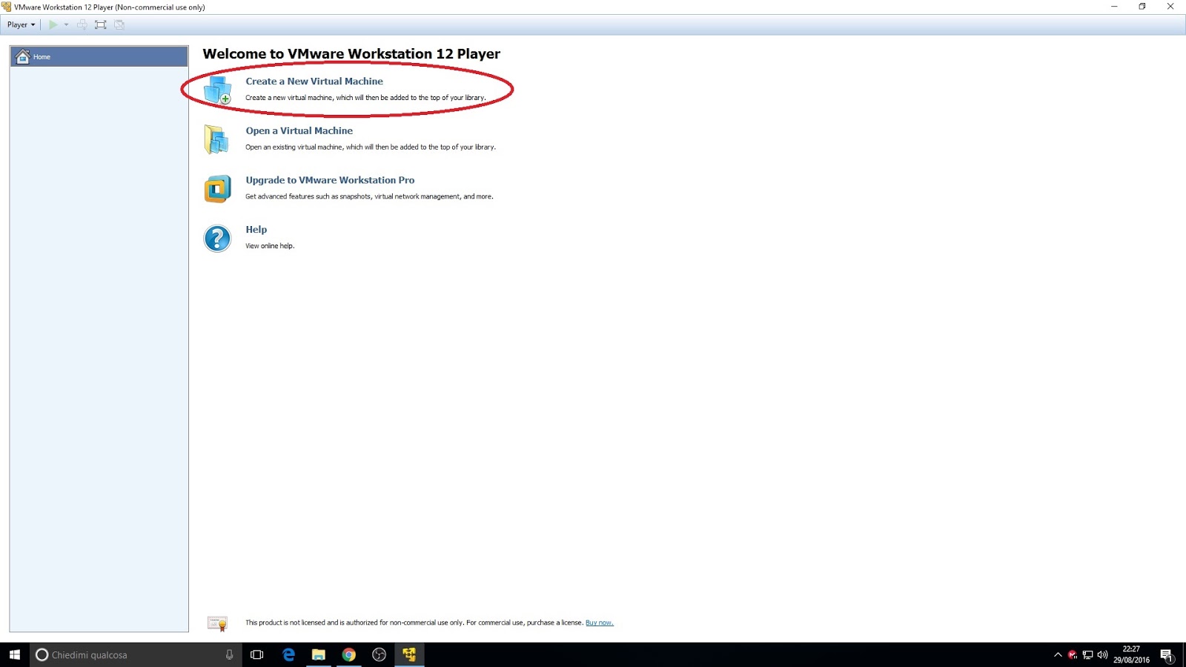
Task: Click the "Create a new virtual machine, which will..." description
Action: coord(365,98)
